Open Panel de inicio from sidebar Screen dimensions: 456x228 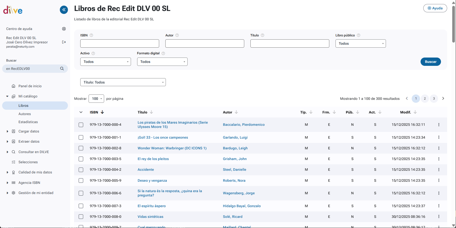click(30, 86)
